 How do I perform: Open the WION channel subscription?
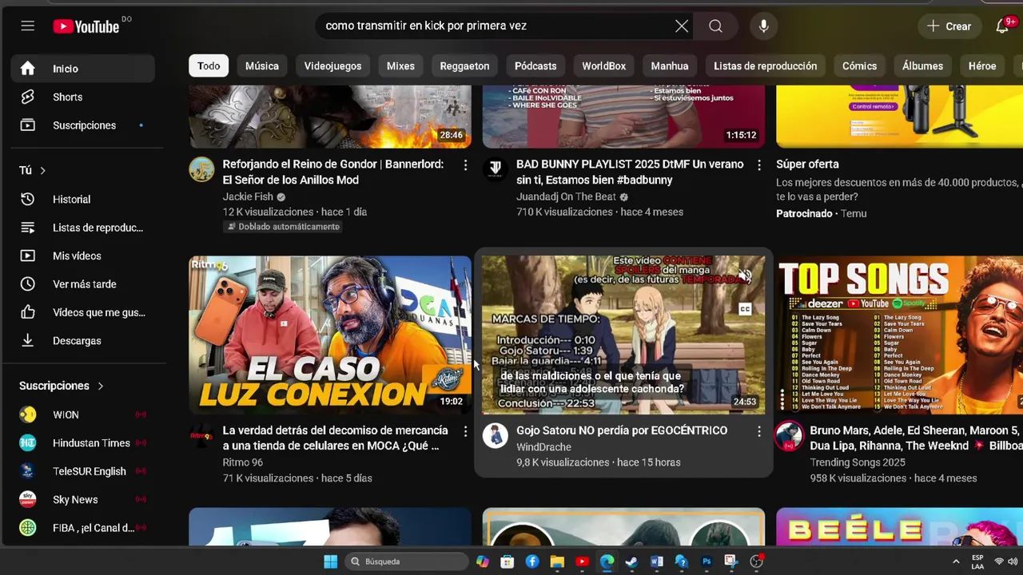83,414
